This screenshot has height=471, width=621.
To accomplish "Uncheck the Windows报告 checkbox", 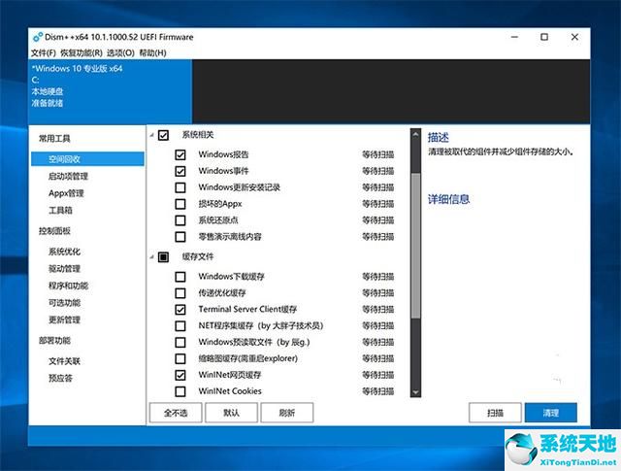I will tap(180, 154).
